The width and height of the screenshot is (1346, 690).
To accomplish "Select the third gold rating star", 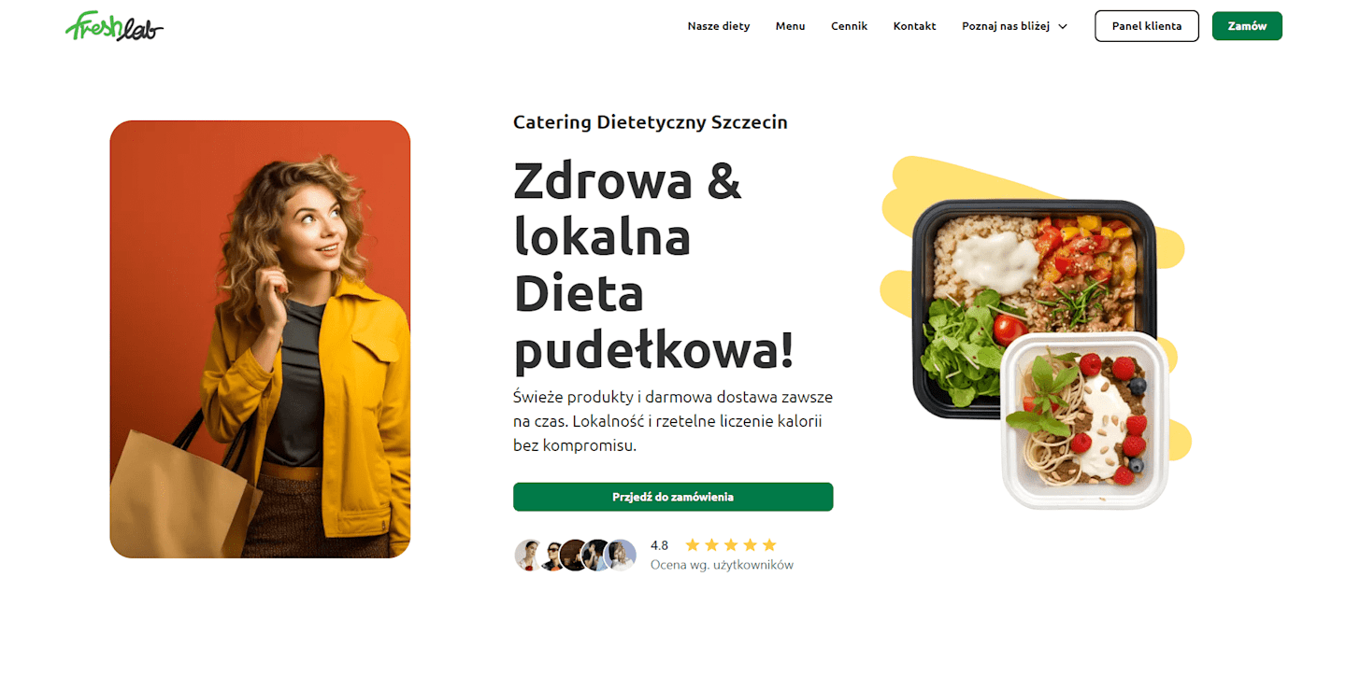I will (x=731, y=545).
